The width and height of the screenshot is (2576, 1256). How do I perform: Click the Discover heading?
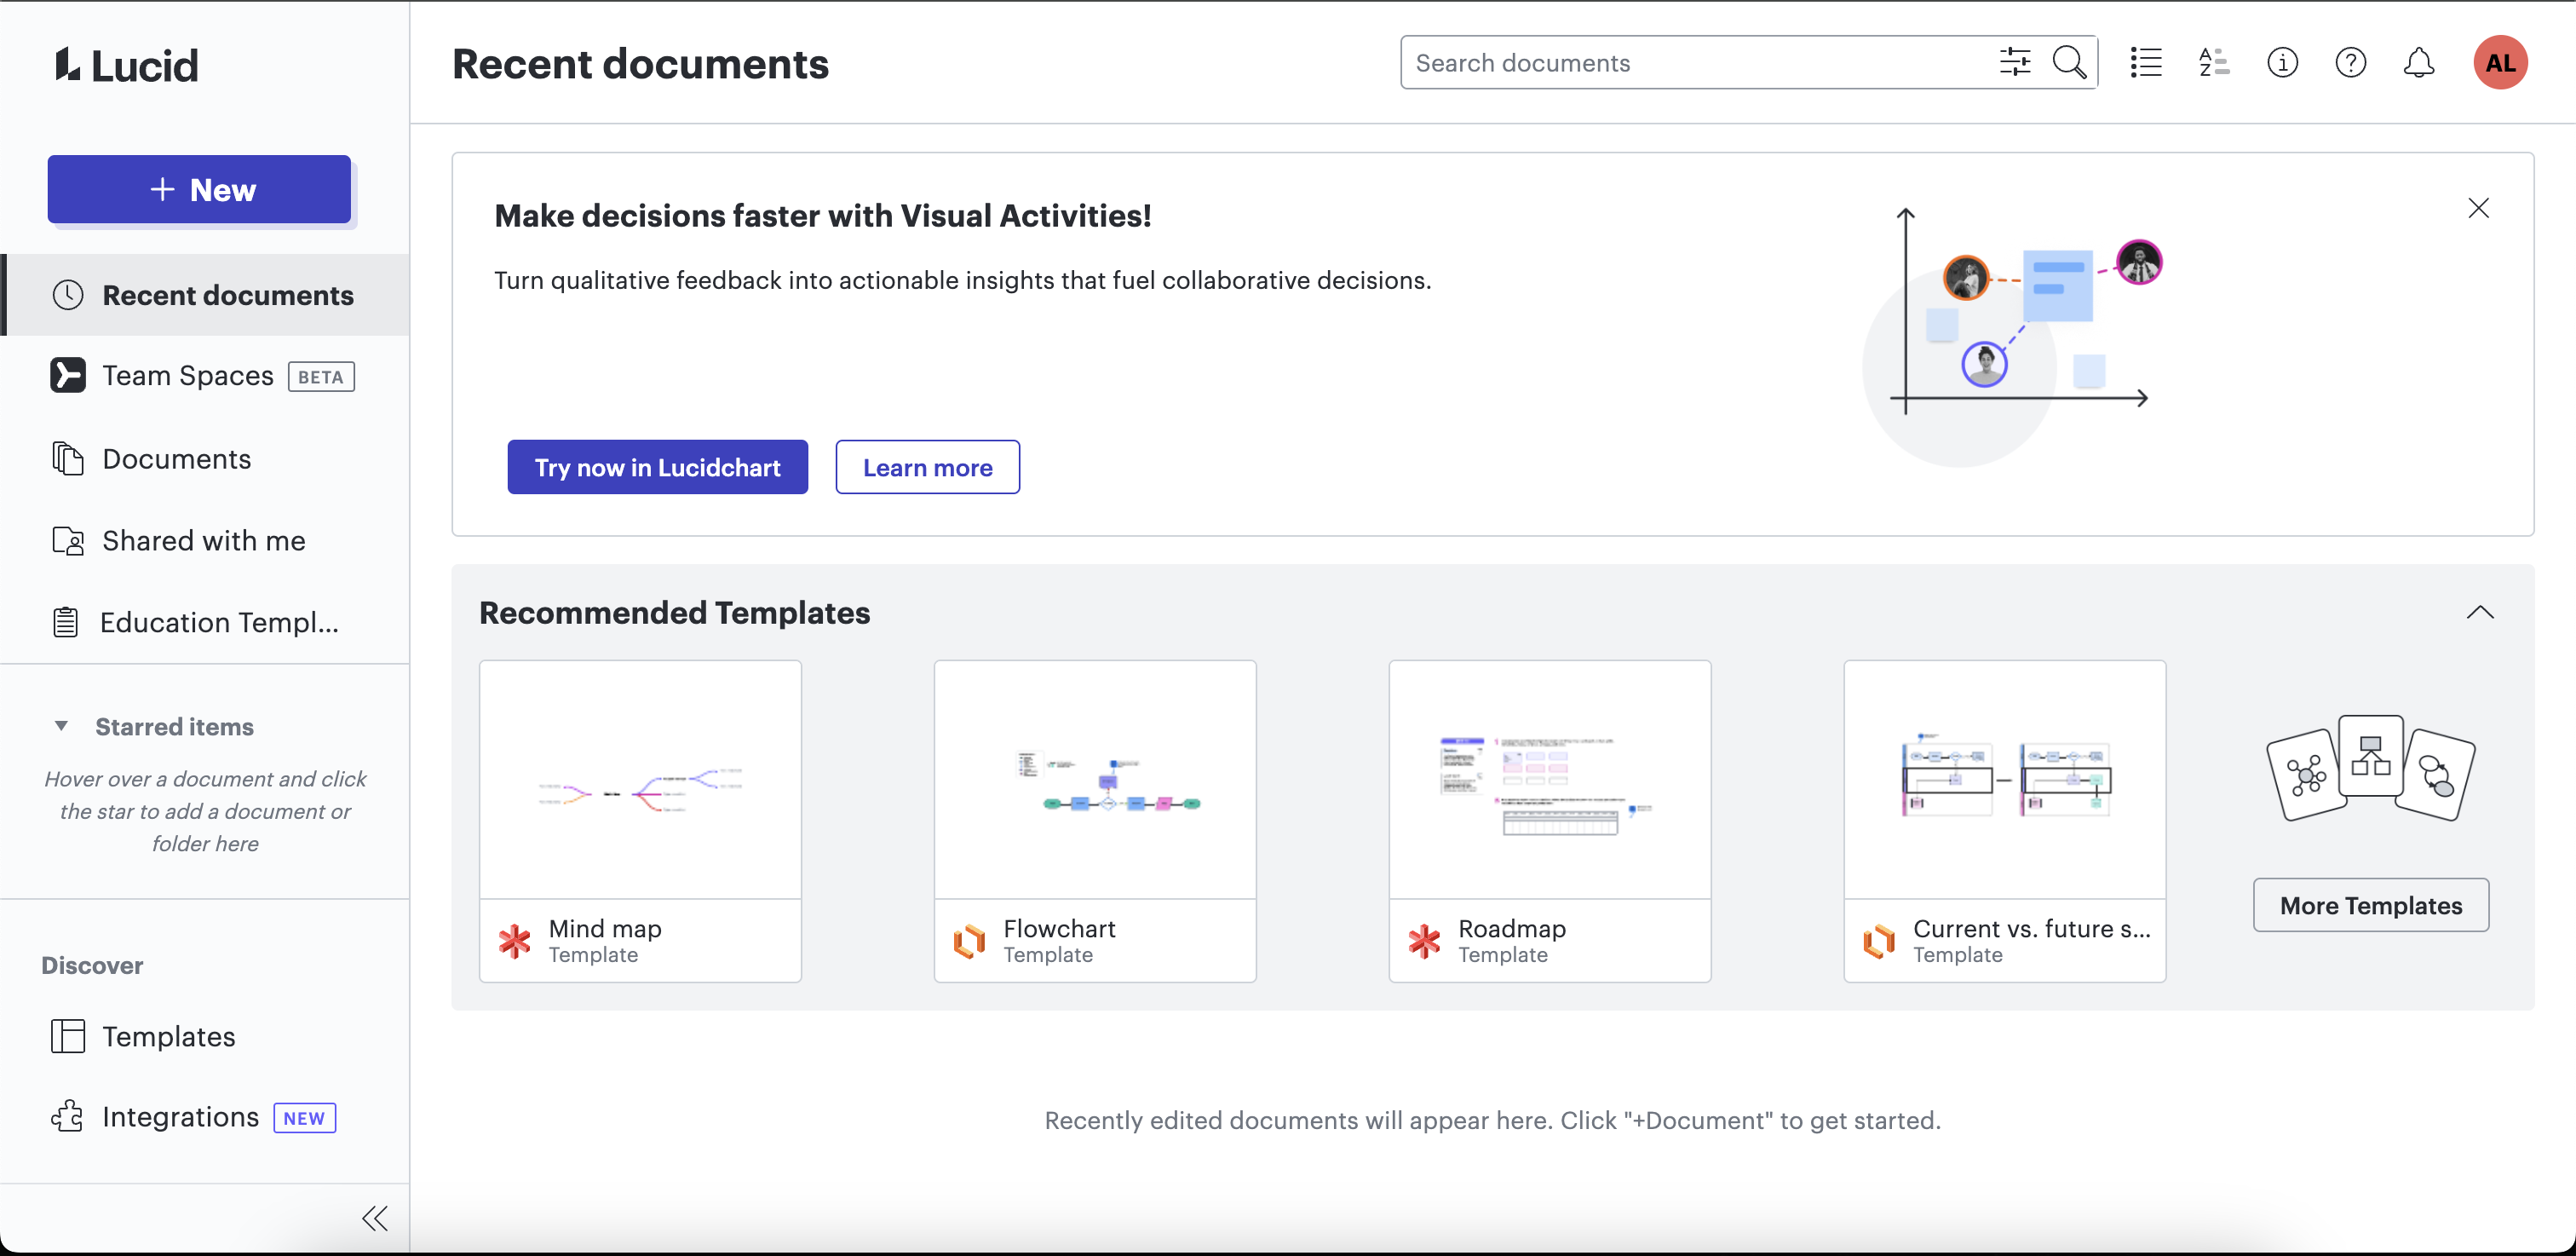[x=92, y=965]
